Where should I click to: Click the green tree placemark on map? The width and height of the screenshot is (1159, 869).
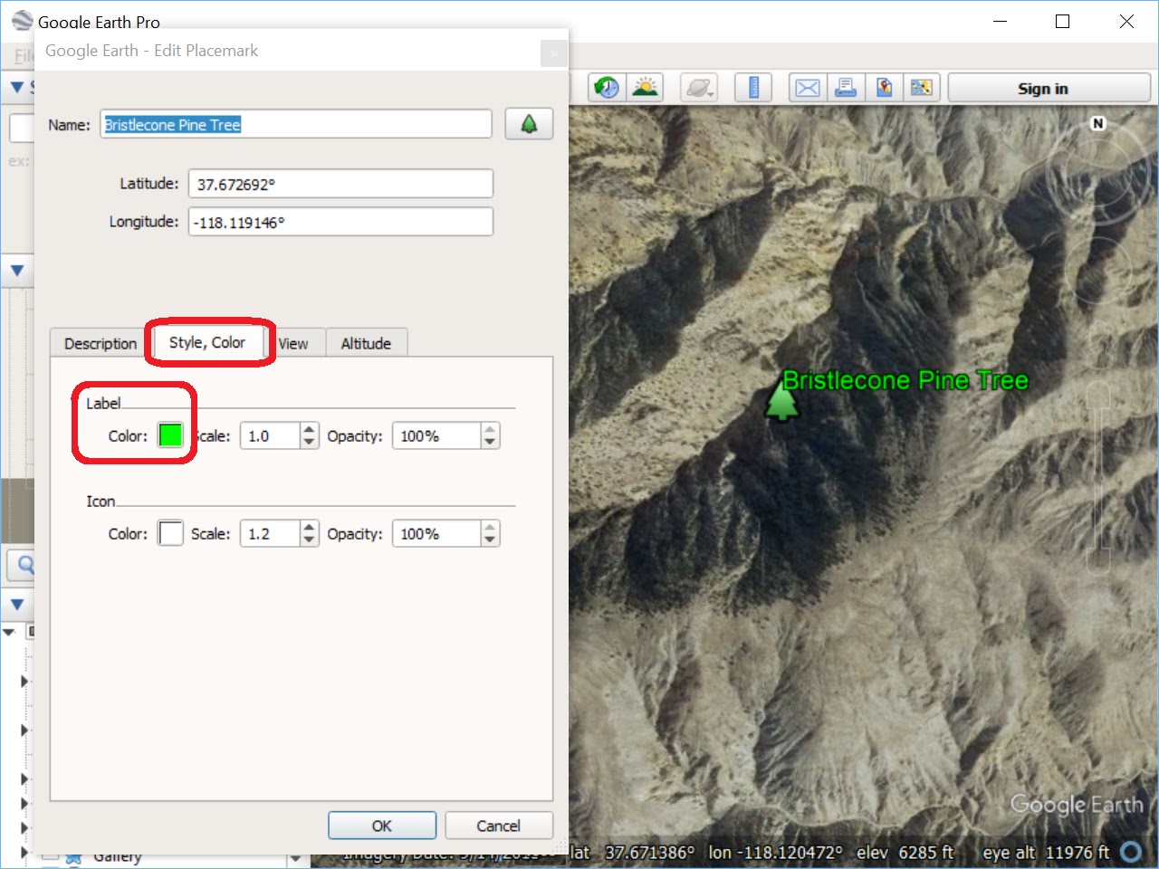[x=781, y=401]
